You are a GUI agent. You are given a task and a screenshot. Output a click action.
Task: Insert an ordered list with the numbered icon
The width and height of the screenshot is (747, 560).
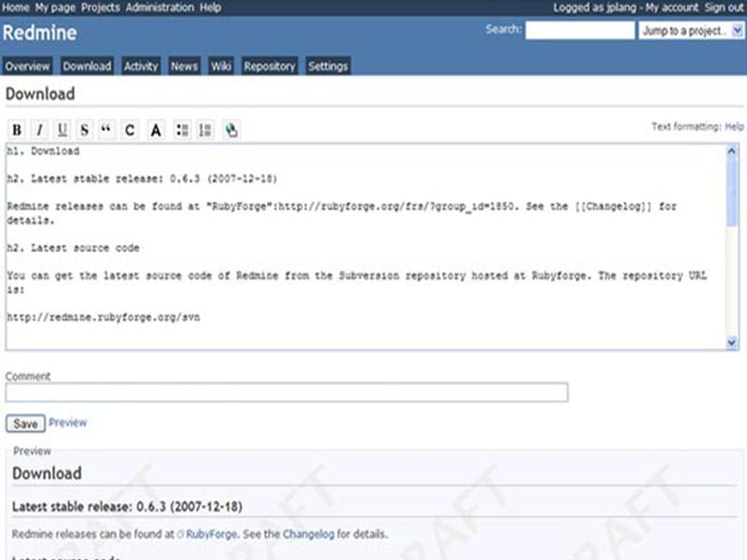(x=204, y=130)
